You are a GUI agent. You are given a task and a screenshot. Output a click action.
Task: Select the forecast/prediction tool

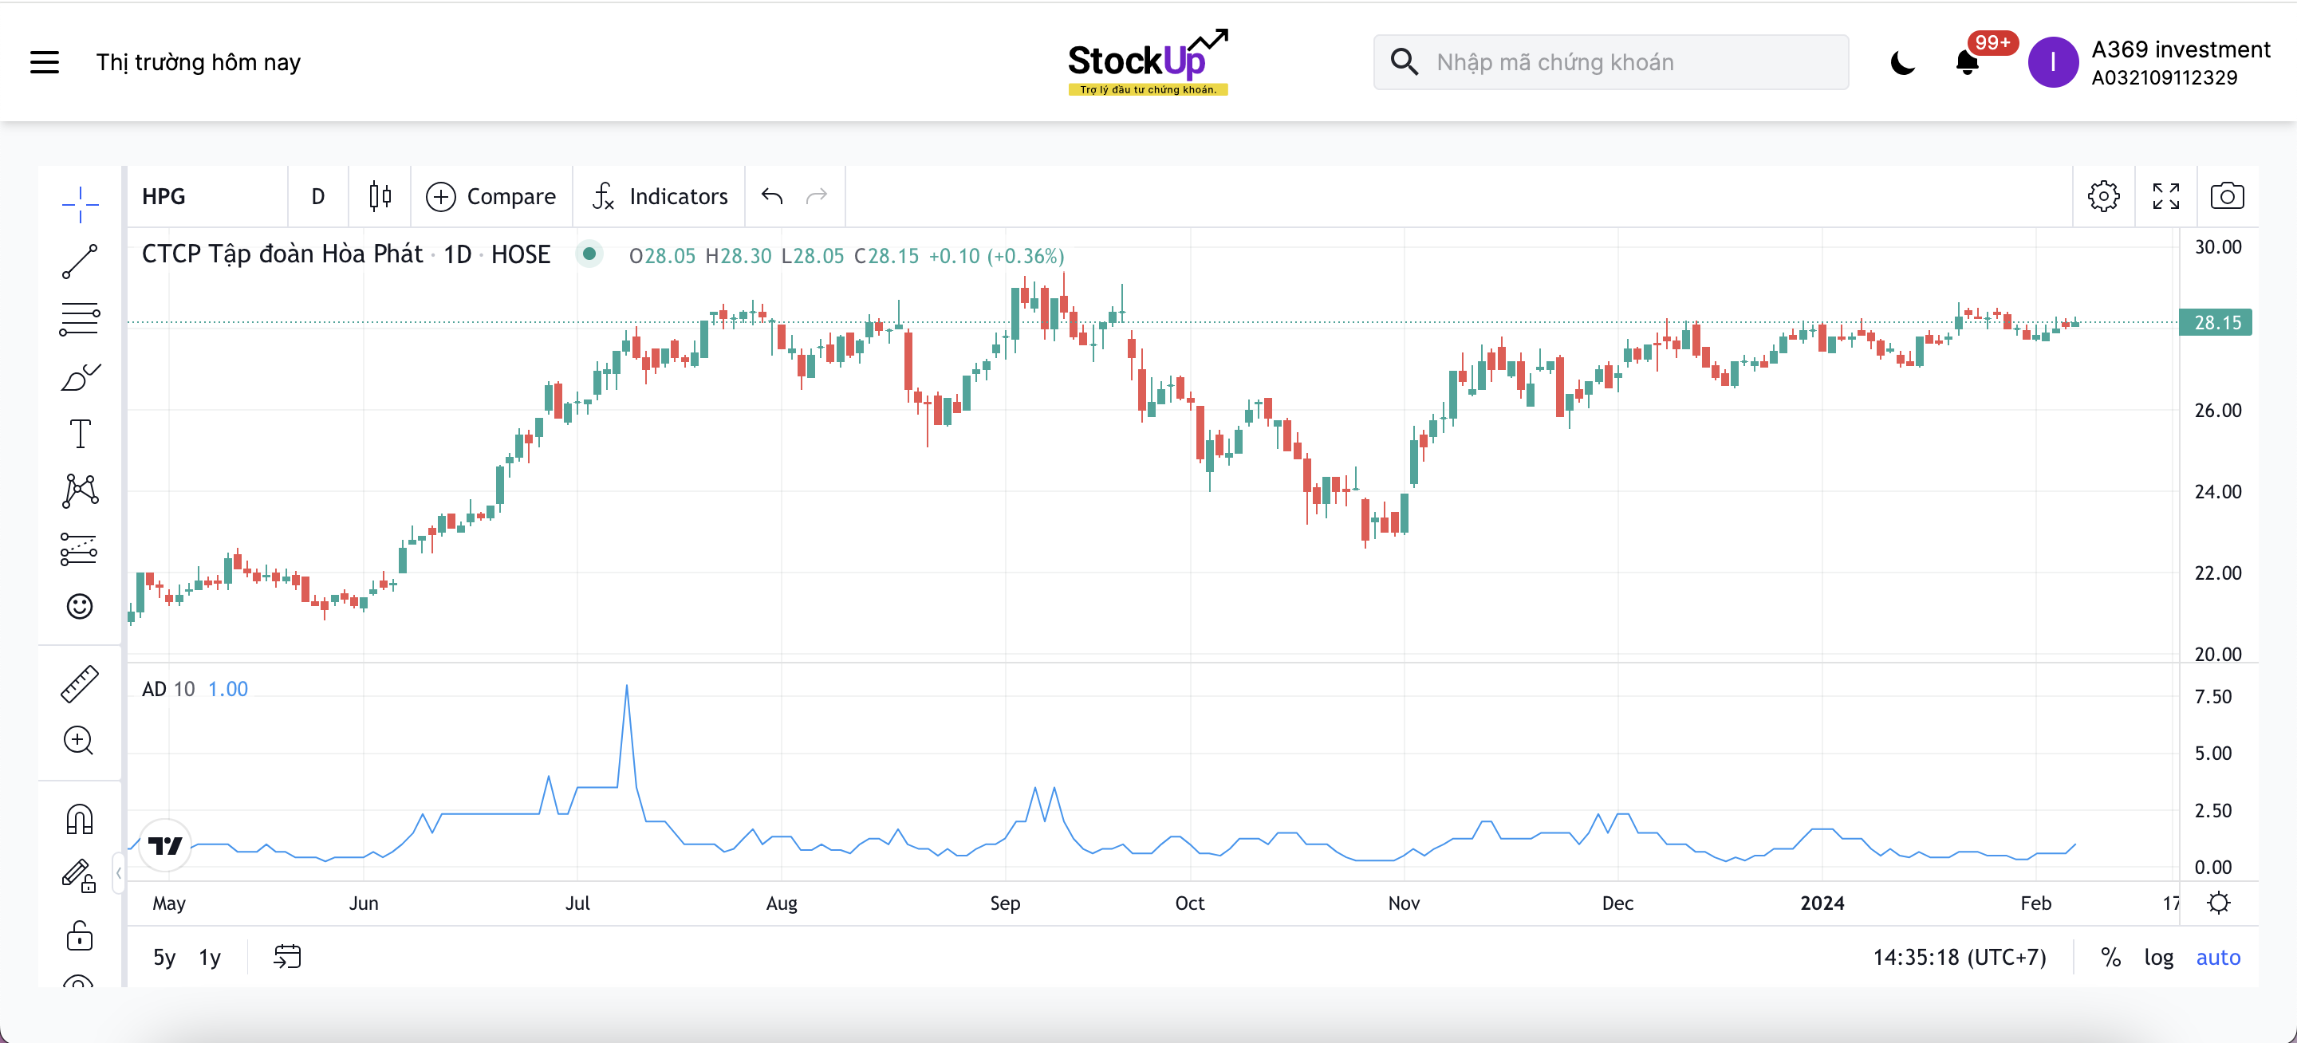coord(81,549)
